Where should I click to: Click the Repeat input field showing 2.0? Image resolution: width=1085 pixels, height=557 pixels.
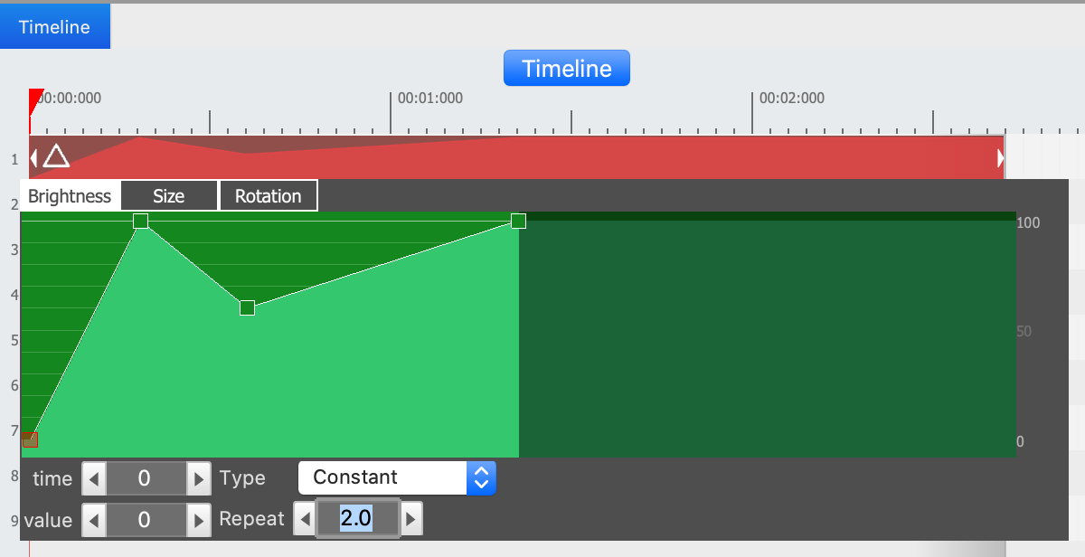pyautogui.click(x=357, y=519)
